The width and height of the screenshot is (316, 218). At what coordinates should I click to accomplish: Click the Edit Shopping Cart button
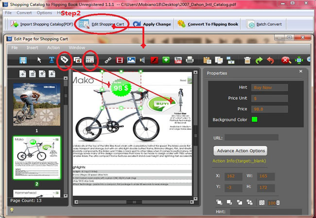102,24
